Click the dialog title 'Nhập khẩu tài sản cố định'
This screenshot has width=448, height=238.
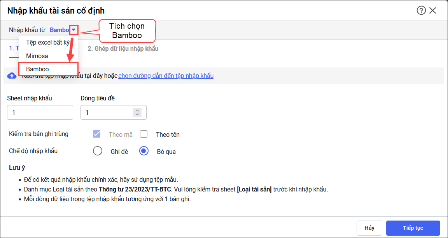click(56, 10)
